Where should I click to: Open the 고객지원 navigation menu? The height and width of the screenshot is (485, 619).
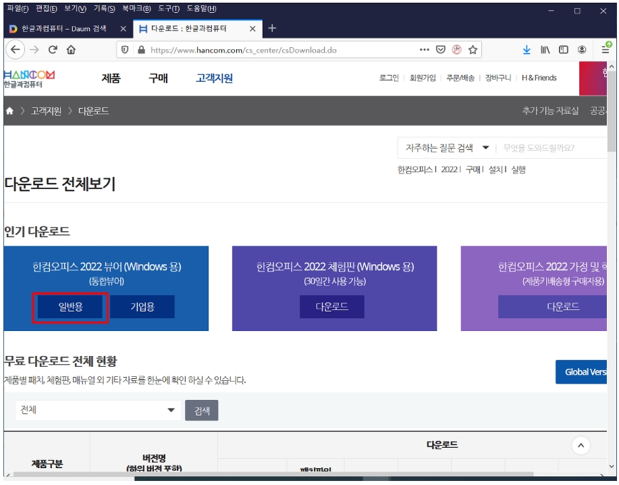point(215,78)
